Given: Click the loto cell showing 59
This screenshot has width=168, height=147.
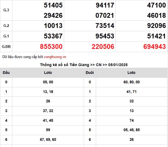Looking at the screenshot, I should [x=48, y=130].
